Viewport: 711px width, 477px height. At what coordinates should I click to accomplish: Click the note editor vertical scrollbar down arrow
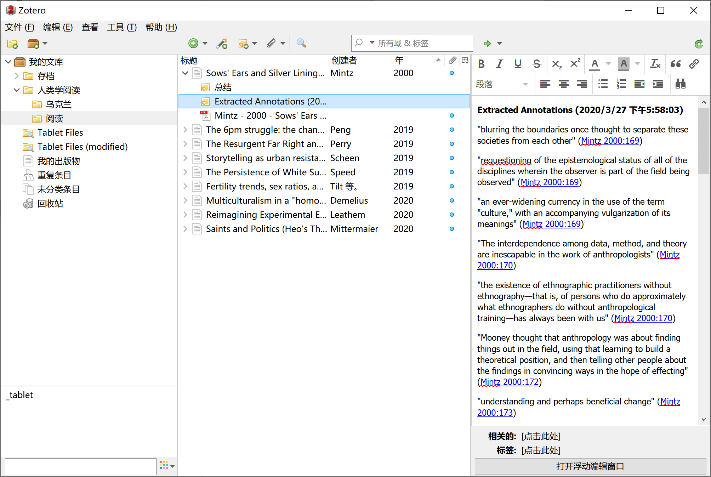(x=704, y=419)
